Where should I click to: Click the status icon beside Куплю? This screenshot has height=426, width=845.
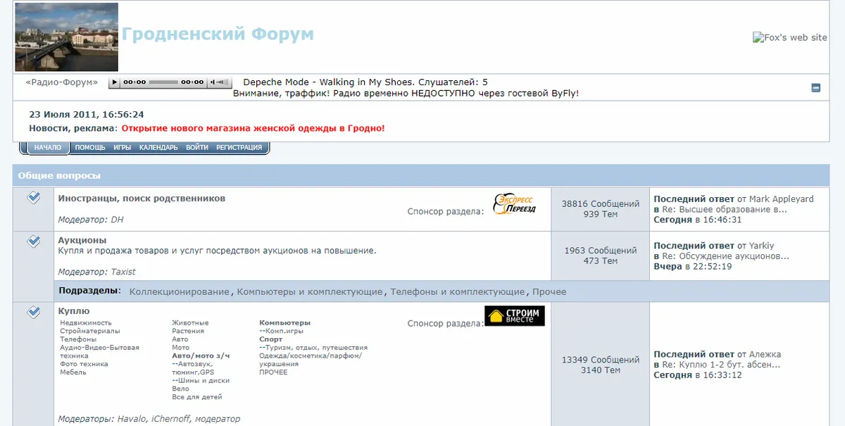34,312
